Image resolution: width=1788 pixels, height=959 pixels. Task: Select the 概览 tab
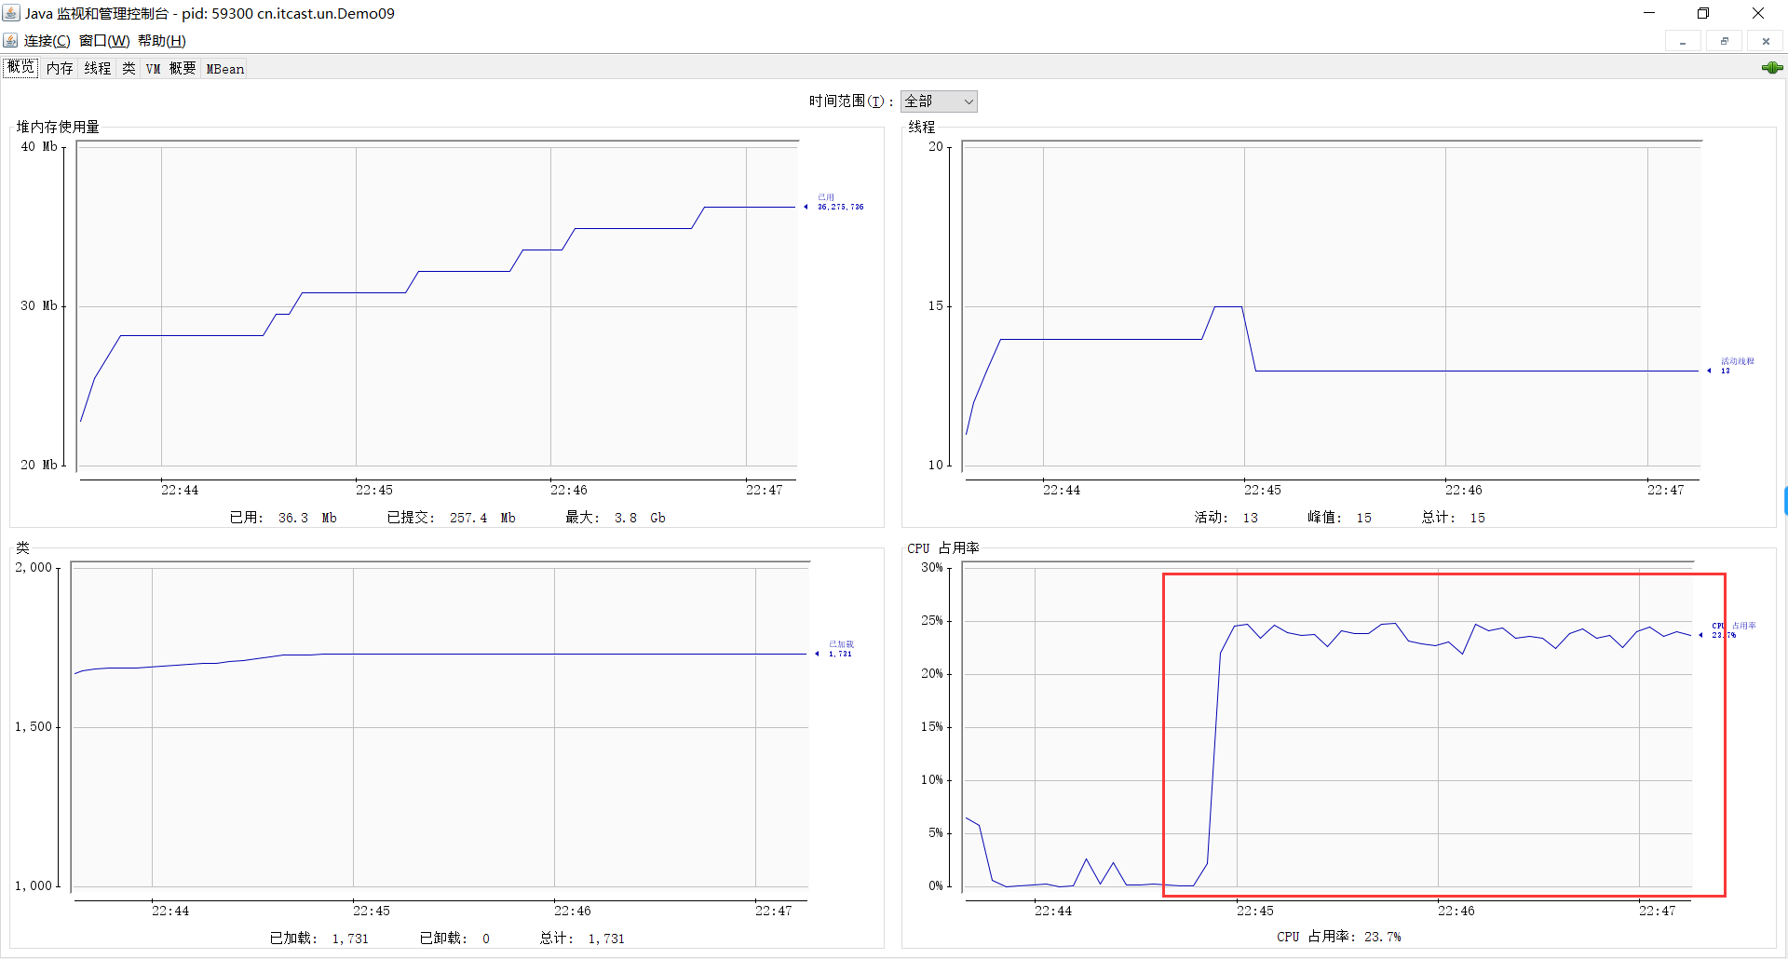point(20,68)
